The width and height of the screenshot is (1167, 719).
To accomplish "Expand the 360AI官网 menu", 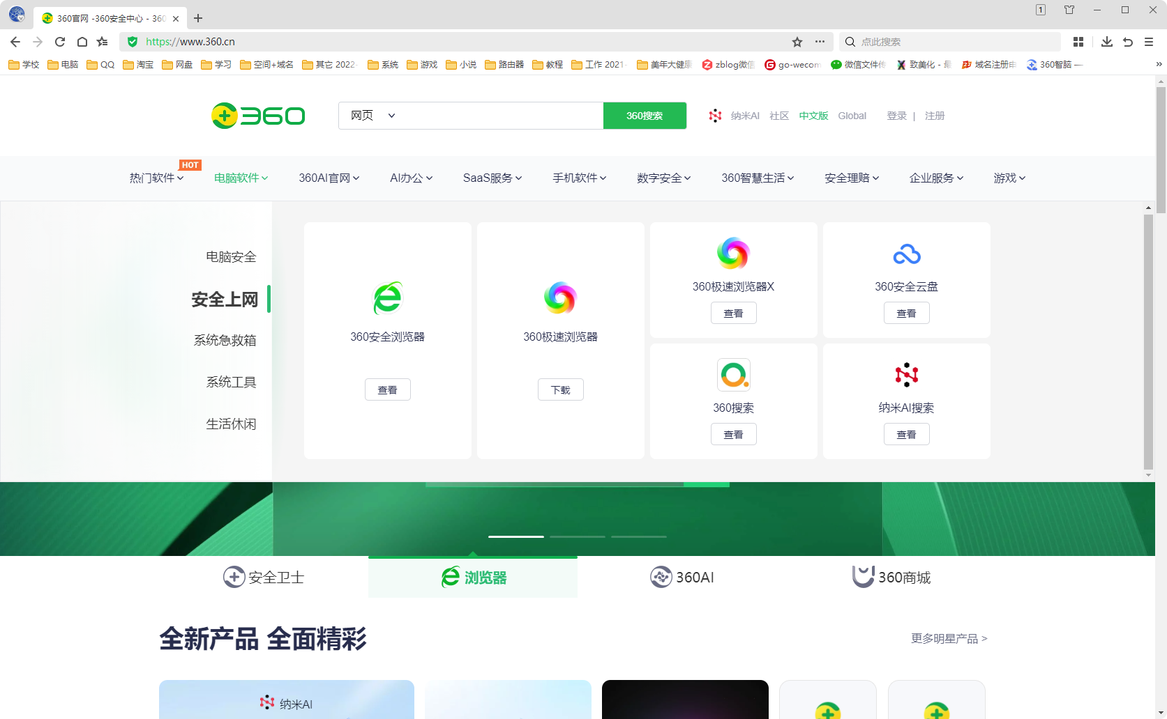I will click(329, 178).
